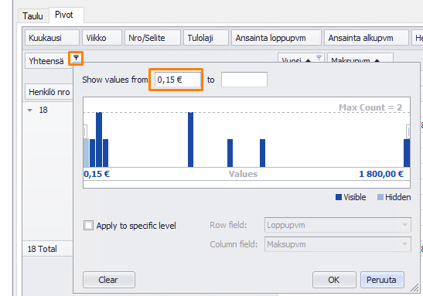Click the light-blue hidden bar in the histogram
The image size is (423, 296).
86,153
